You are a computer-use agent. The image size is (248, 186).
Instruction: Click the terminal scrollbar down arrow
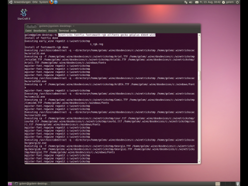pyautogui.click(x=199, y=162)
